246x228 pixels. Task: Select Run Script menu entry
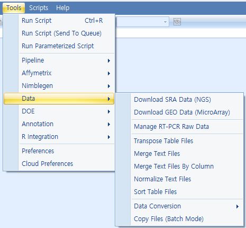(x=59, y=21)
